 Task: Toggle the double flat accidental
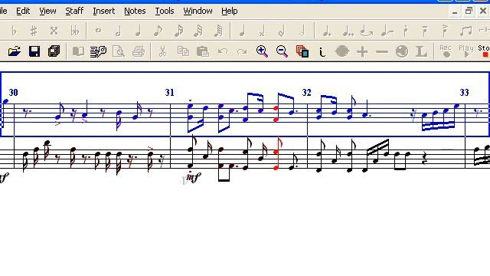(x=74, y=31)
